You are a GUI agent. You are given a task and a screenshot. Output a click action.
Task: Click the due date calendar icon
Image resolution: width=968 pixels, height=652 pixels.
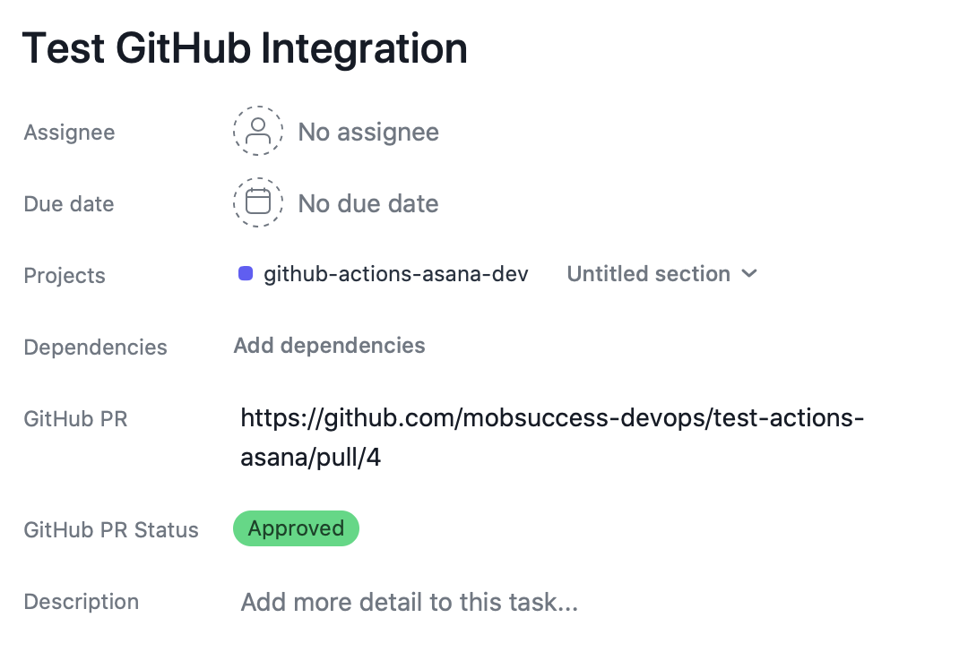point(258,202)
